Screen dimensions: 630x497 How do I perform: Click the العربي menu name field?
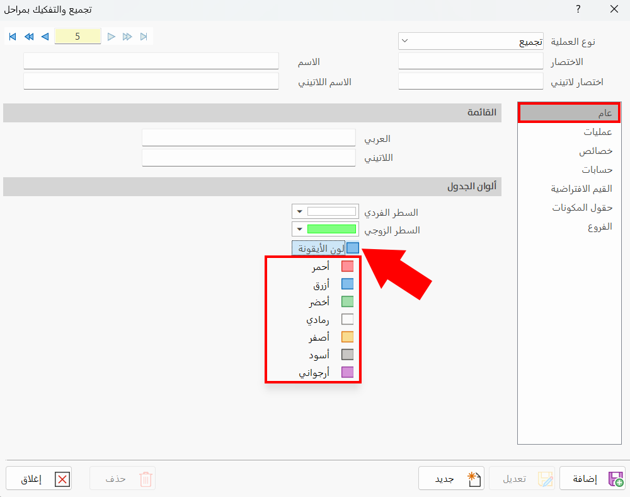249,138
